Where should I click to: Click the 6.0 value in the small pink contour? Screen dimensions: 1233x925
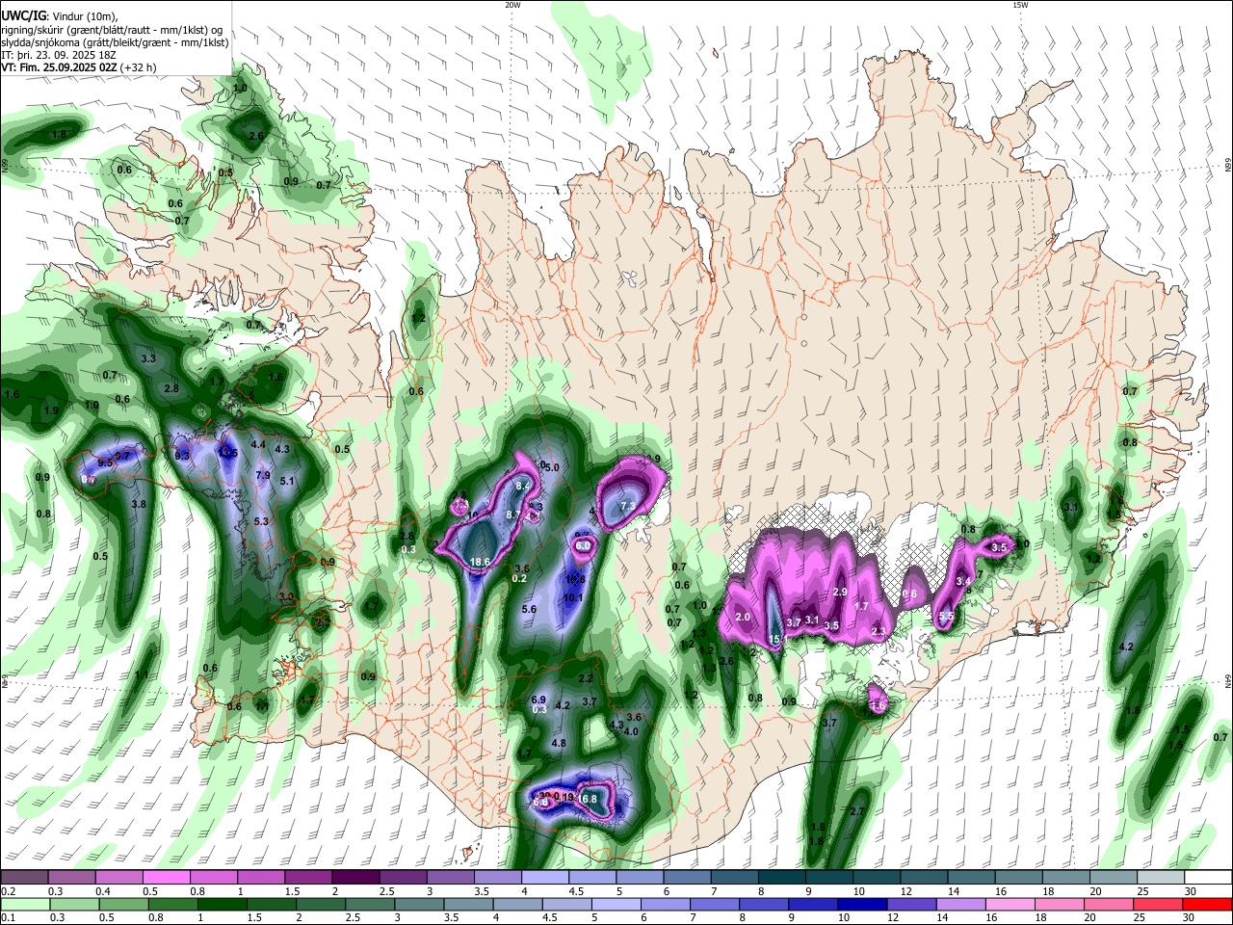583,545
